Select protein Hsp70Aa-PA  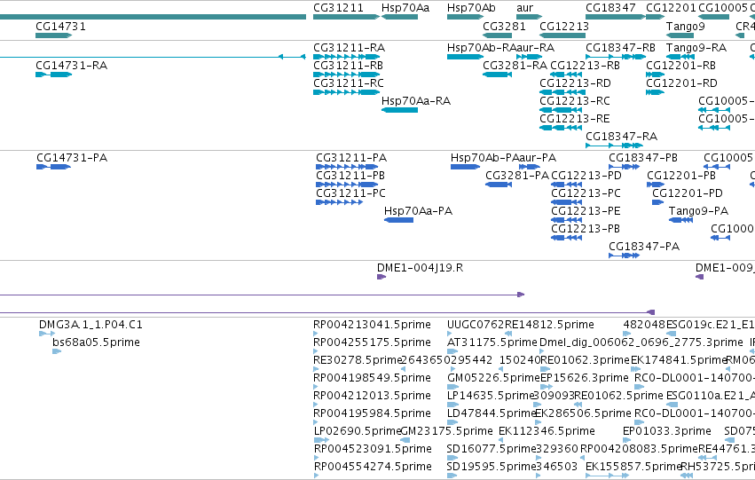tap(398, 220)
